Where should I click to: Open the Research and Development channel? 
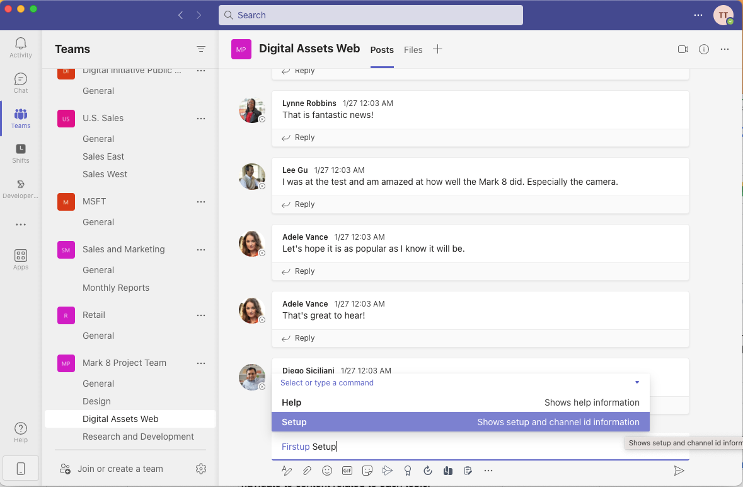(138, 437)
